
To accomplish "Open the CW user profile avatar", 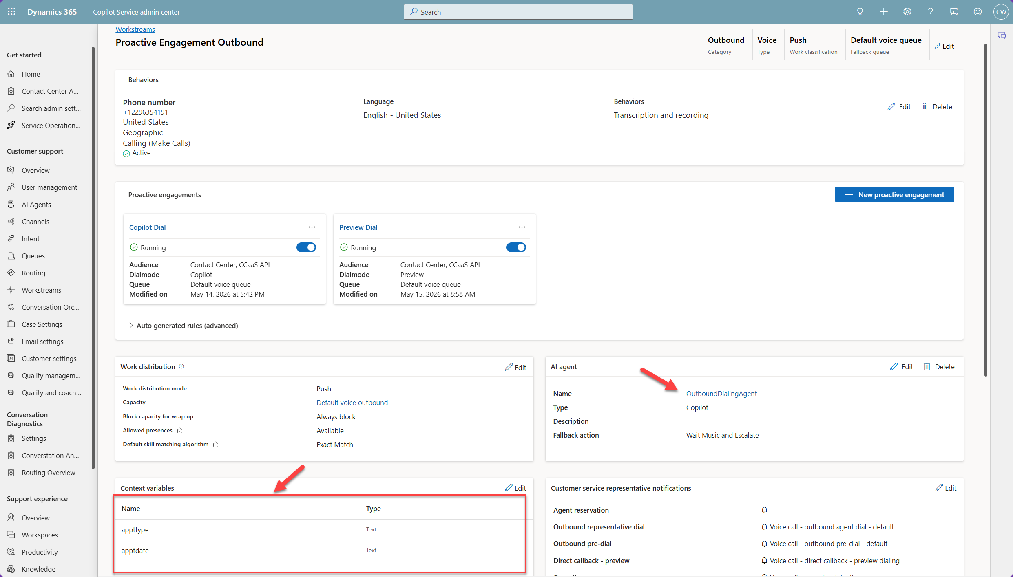I will (x=1001, y=12).
